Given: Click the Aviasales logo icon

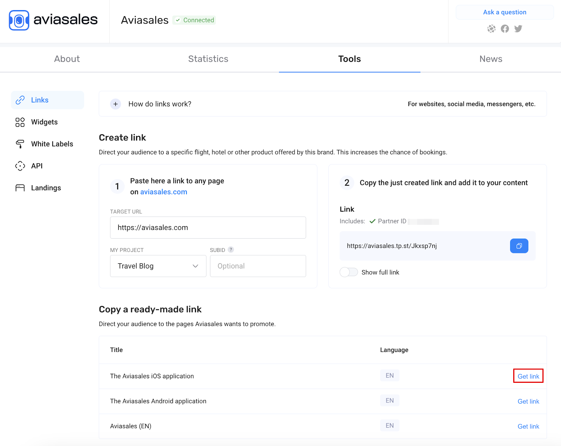Looking at the screenshot, I should point(19,20).
